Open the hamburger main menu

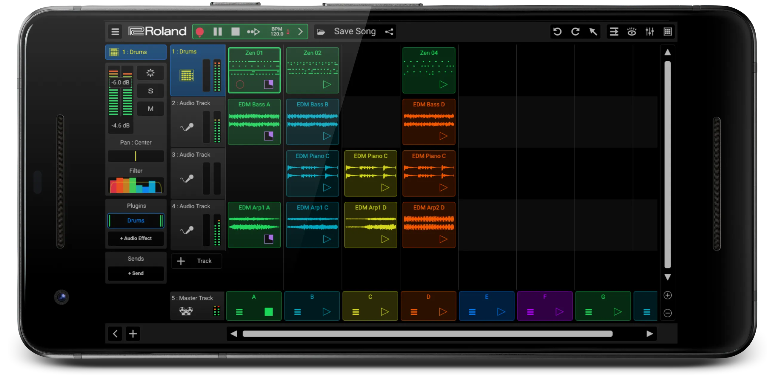tap(115, 32)
